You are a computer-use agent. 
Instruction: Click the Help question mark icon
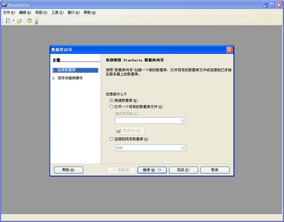(29, 20)
